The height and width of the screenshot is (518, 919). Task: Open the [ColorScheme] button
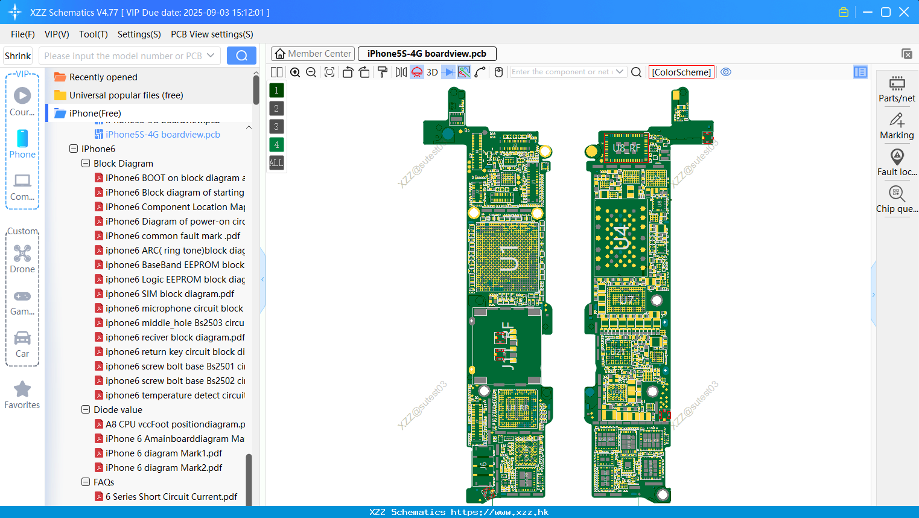[681, 72]
